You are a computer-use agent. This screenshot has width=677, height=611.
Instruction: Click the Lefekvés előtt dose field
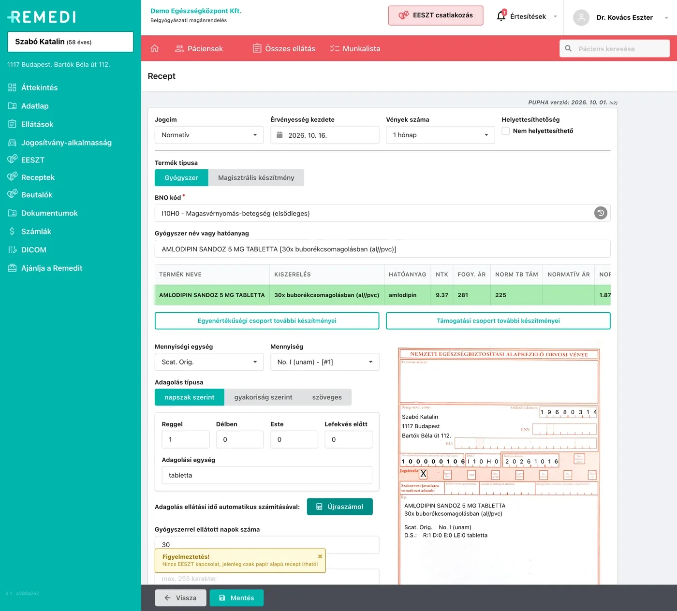tap(348, 439)
